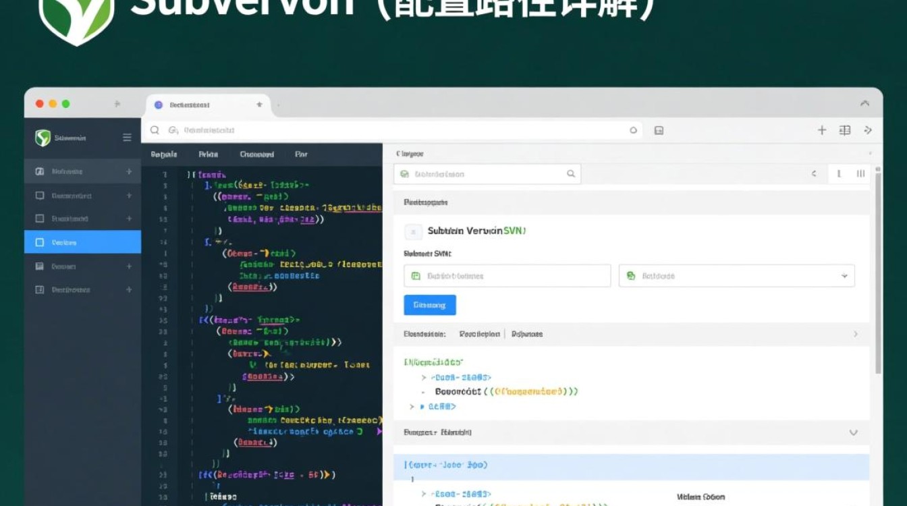Click the single-bar view icon in the panel

coord(839,174)
